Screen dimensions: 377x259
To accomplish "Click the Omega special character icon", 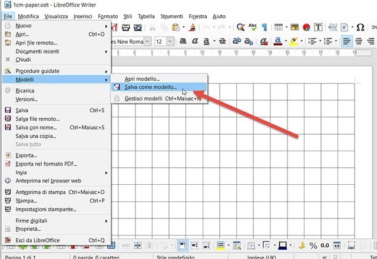I will [360, 28].
